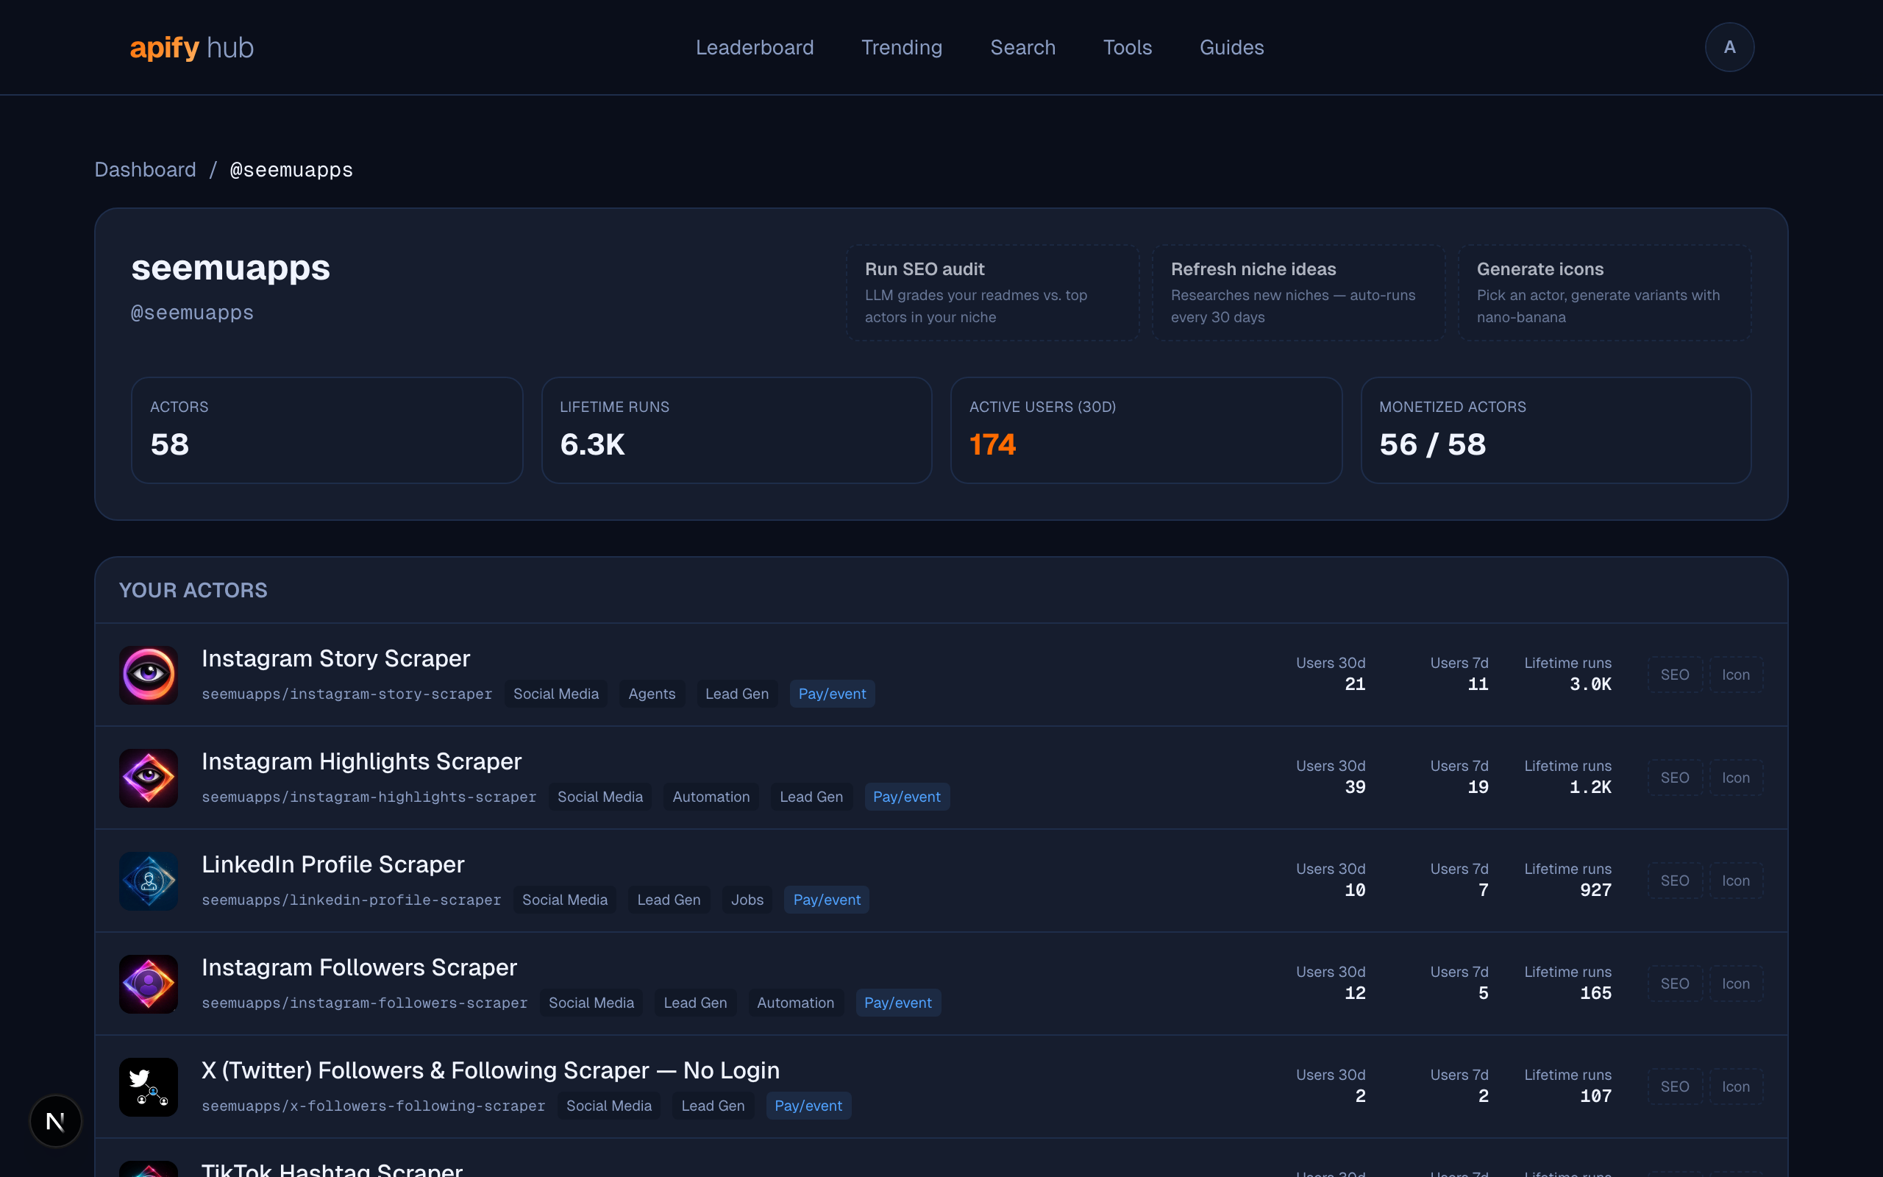Screen dimensions: 1883x1177
Task: Click Icon button for Instagram Highlights Scraper
Action: point(1735,778)
